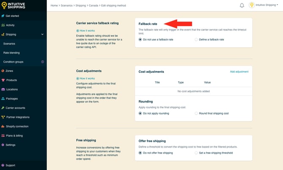Select Define a fallback rate
The image size is (283, 170).
(x=196, y=40)
